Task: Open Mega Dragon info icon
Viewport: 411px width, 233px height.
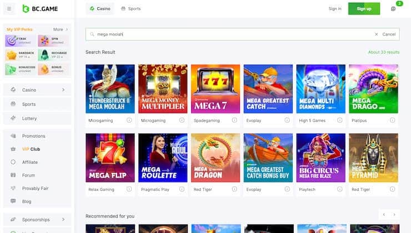Action: [234, 189]
